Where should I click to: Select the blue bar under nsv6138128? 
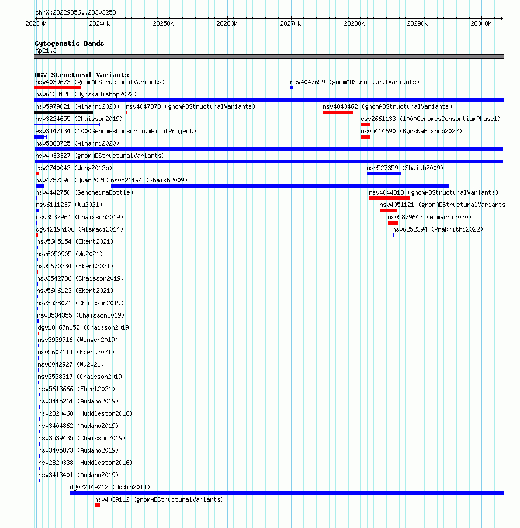coord(269,100)
